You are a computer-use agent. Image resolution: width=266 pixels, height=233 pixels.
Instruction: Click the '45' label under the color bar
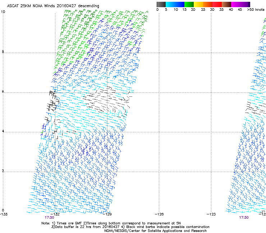[x=240, y=10]
